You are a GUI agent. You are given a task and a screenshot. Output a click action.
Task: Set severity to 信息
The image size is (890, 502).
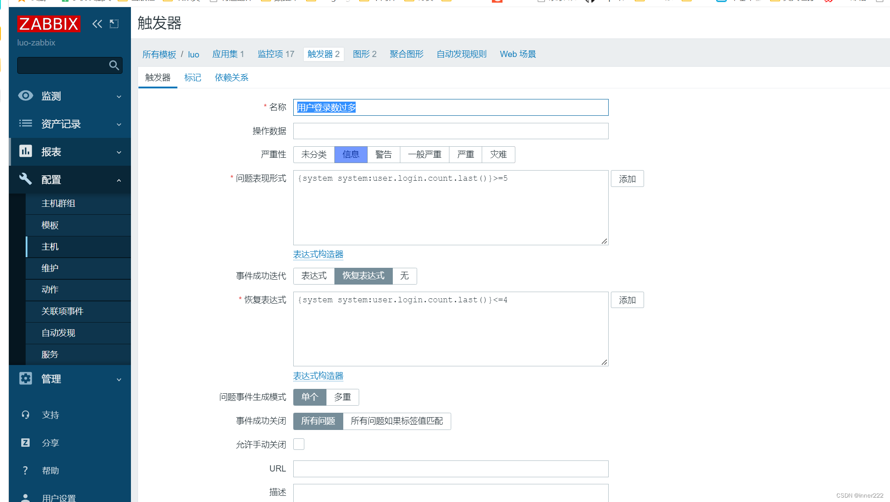[x=351, y=154]
